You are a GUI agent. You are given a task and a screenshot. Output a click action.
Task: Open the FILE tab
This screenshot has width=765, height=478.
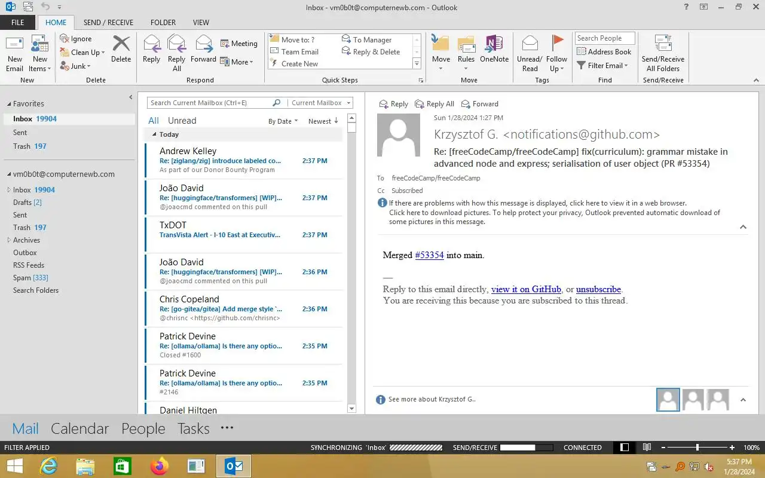point(18,23)
